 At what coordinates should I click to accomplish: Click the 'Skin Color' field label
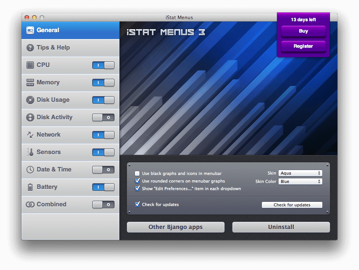click(x=266, y=181)
